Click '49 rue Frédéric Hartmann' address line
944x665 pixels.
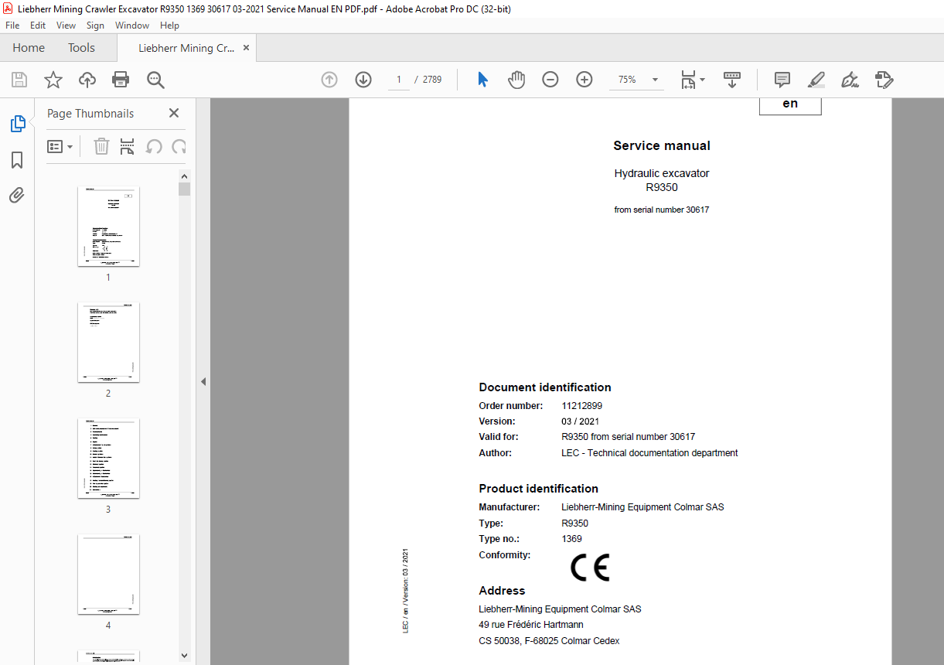tap(531, 625)
